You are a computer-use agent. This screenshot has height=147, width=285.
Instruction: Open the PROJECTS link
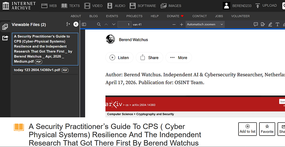134,16
